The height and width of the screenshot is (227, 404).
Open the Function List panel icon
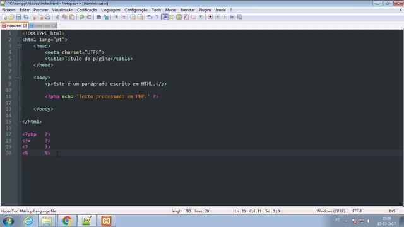pos(186,17)
